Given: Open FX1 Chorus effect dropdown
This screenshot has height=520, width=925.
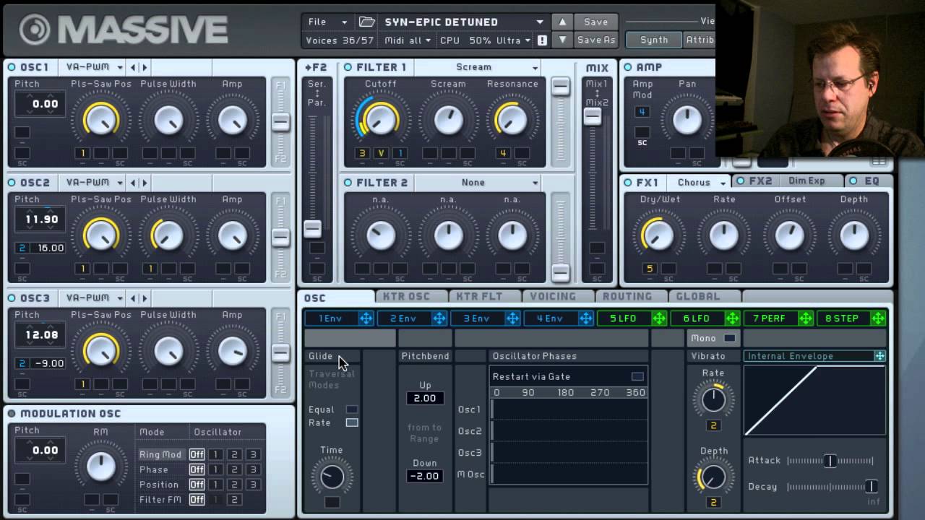Looking at the screenshot, I should (x=698, y=183).
